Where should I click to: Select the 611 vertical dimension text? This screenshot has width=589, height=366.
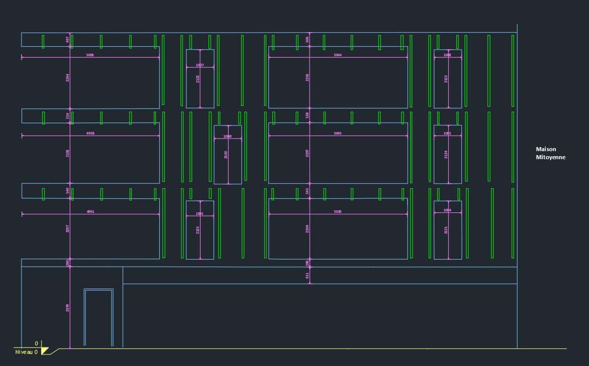(x=308, y=276)
